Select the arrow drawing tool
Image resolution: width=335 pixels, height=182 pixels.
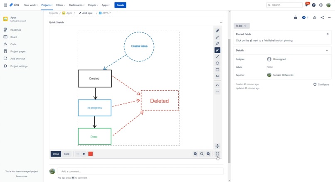click(217, 50)
